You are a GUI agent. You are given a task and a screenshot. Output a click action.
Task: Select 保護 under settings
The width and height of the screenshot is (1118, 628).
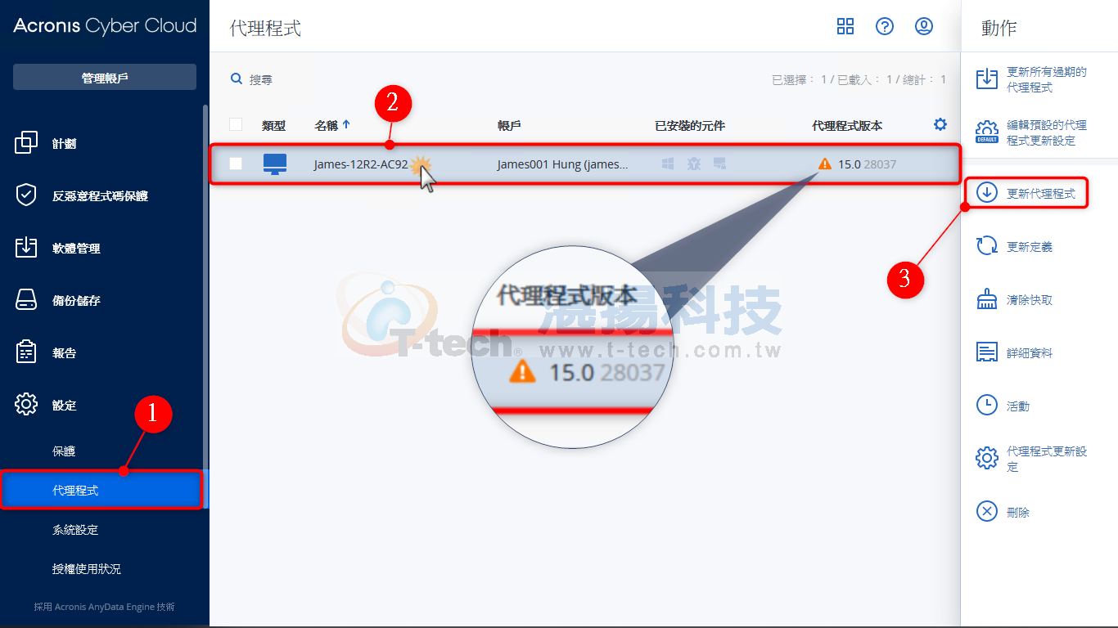(64, 451)
